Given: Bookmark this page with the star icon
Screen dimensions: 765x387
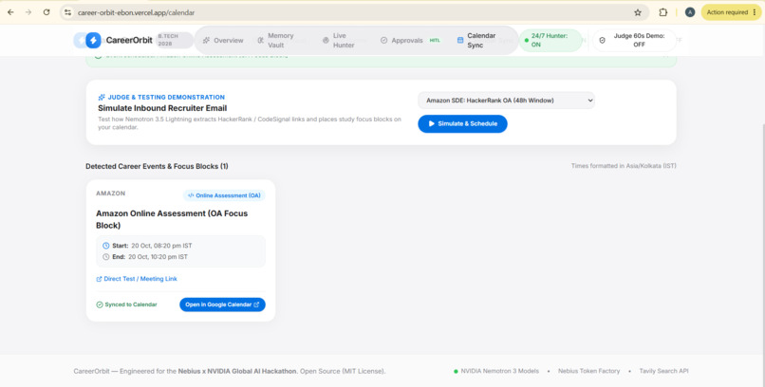Looking at the screenshot, I should 638,12.
